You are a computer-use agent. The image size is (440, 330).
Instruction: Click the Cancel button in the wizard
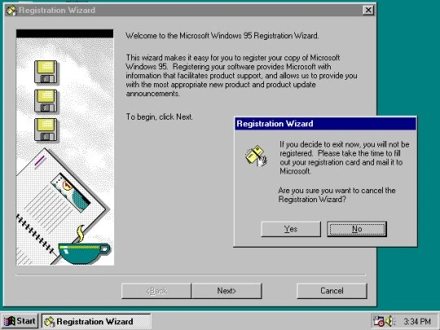point(332,291)
